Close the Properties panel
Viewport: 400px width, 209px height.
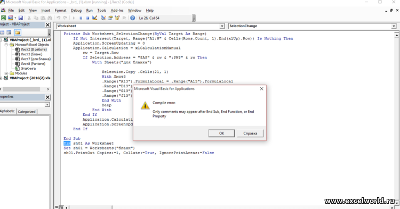point(47,97)
